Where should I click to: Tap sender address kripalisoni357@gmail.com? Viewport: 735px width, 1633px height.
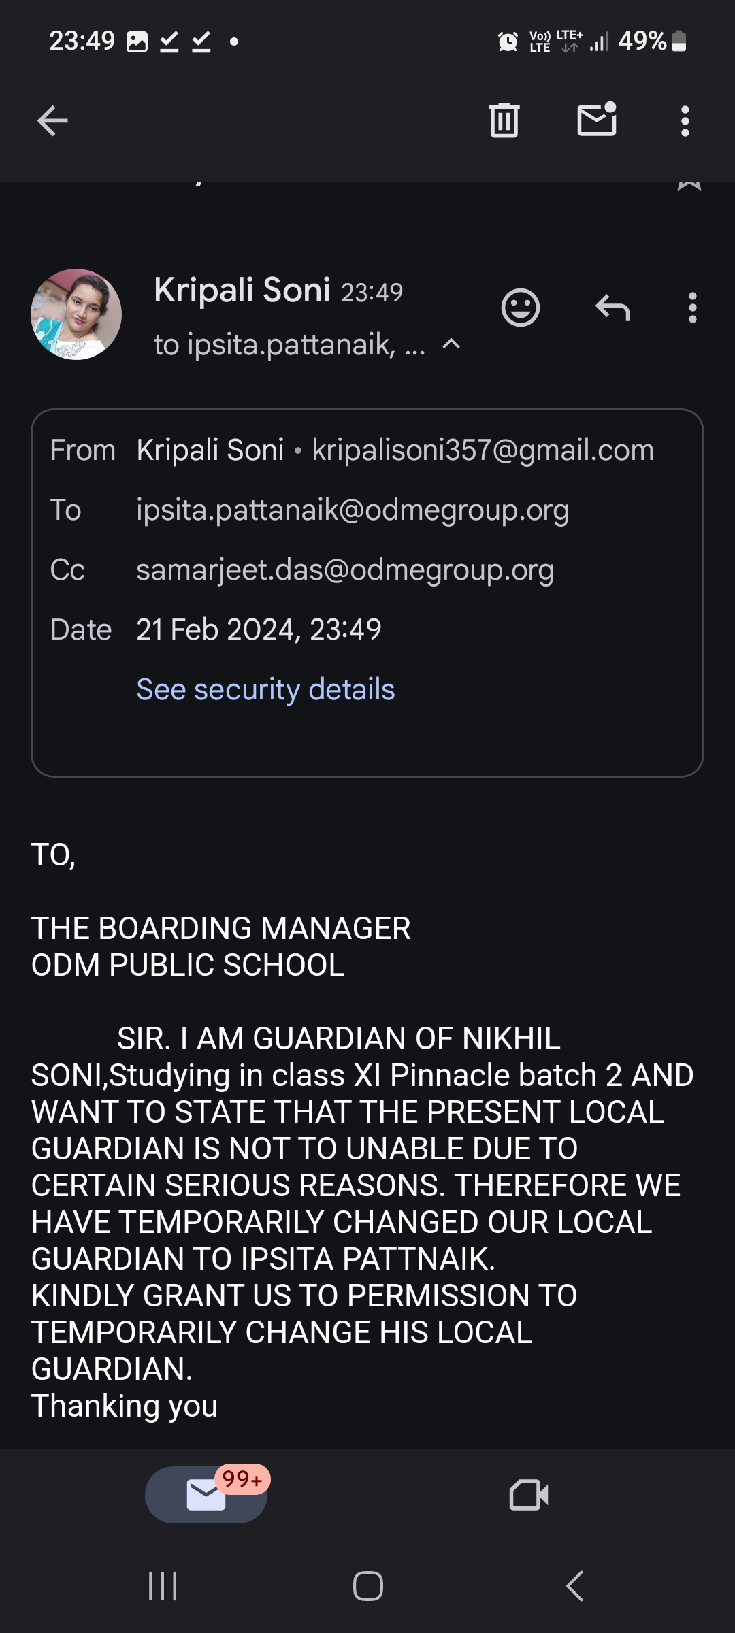[483, 450]
